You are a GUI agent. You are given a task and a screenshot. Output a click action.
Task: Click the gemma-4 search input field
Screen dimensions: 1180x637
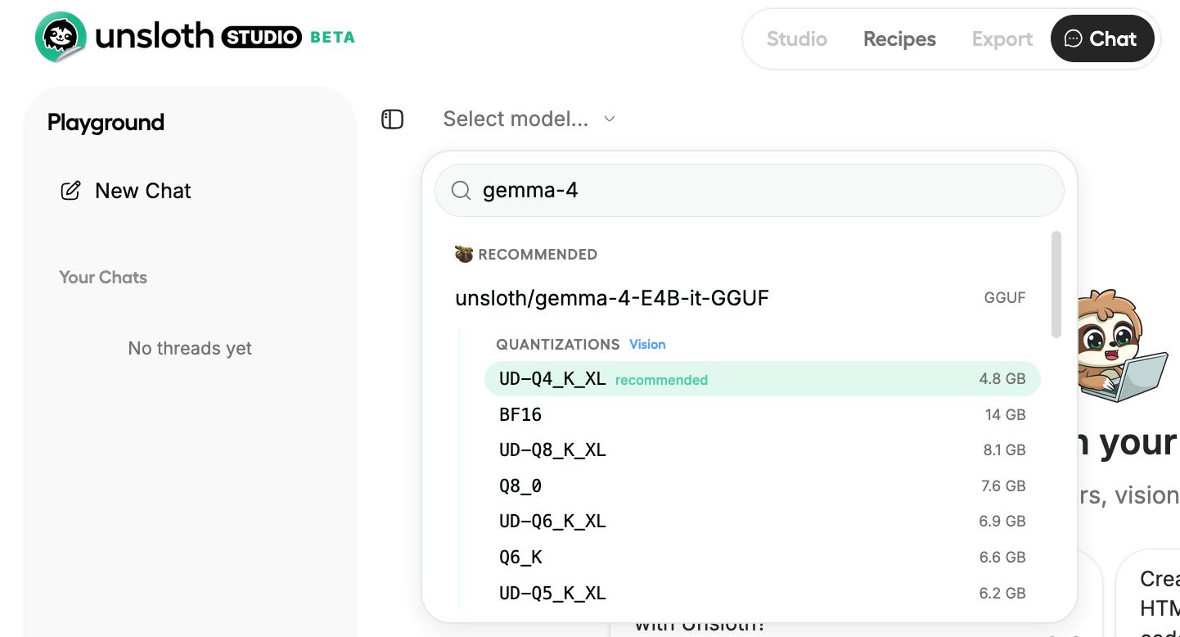pyautogui.click(x=761, y=191)
